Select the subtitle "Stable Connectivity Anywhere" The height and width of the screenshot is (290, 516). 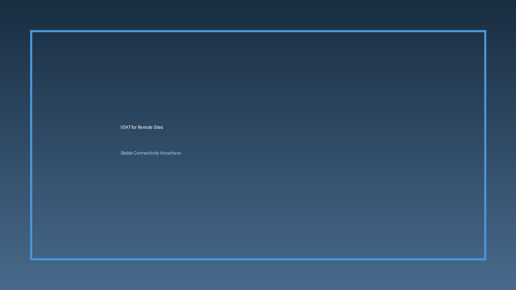coord(150,153)
